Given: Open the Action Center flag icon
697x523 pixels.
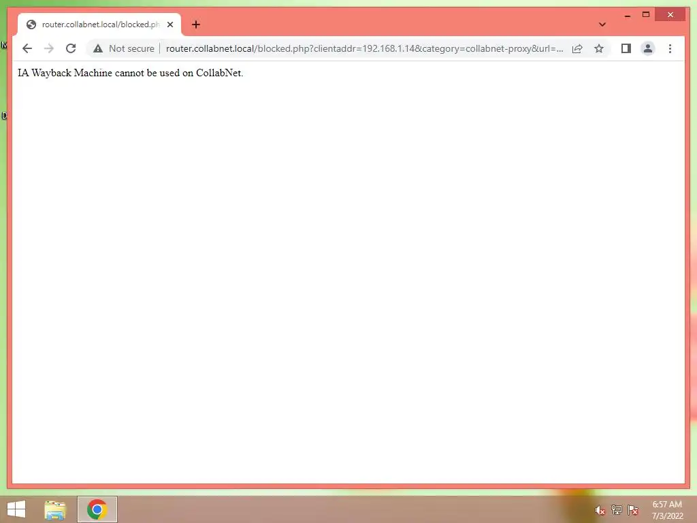Looking at the screenshot, I should point(633,510).
